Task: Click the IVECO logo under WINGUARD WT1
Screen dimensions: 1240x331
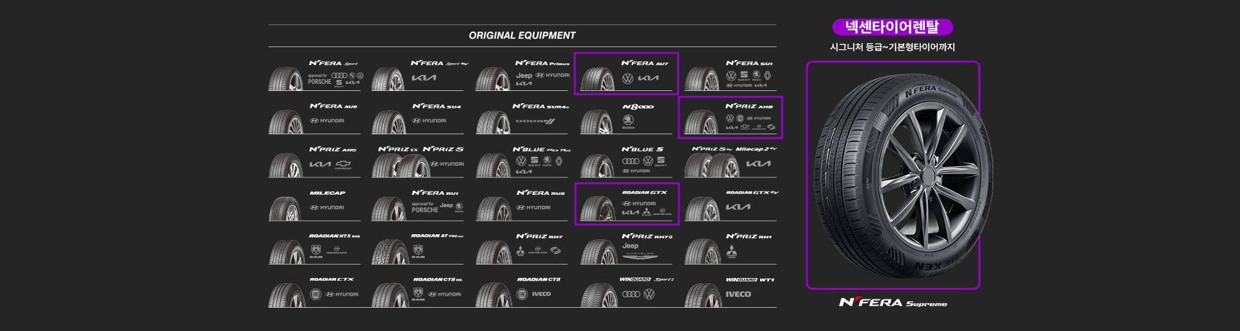Action: pos(738,294)
